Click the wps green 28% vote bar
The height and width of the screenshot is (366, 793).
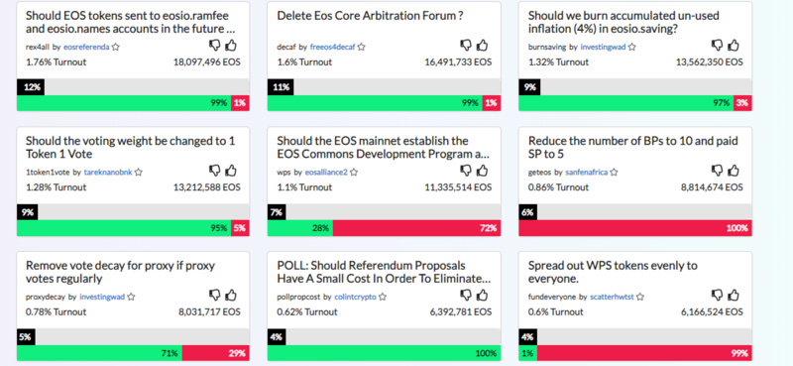click(300, 228)
